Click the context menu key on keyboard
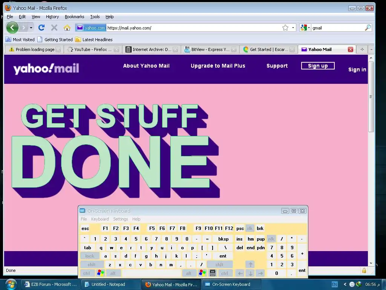The image size is (386, 290). point(213,273)
